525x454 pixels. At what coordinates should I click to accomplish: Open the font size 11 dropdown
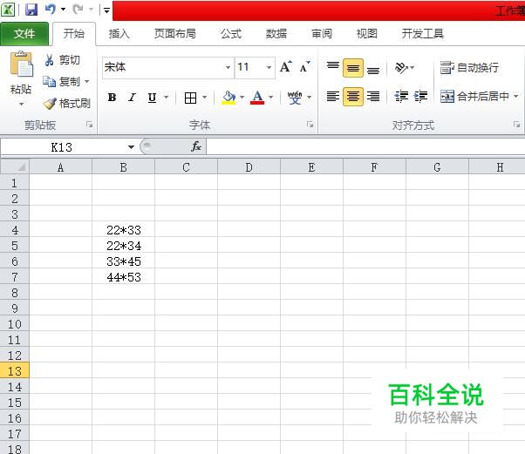pyautogui.click(x=269, y=68)
